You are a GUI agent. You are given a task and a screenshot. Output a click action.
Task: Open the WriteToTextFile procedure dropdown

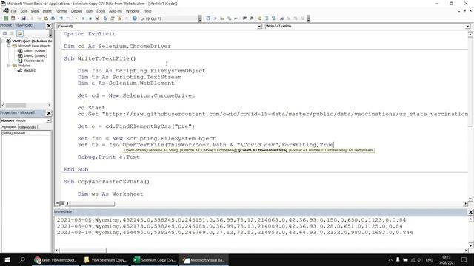pos(467,27)
